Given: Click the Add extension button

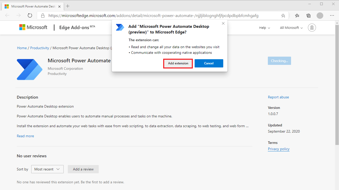Looking at the screenshot, I should tap(178, 63).
